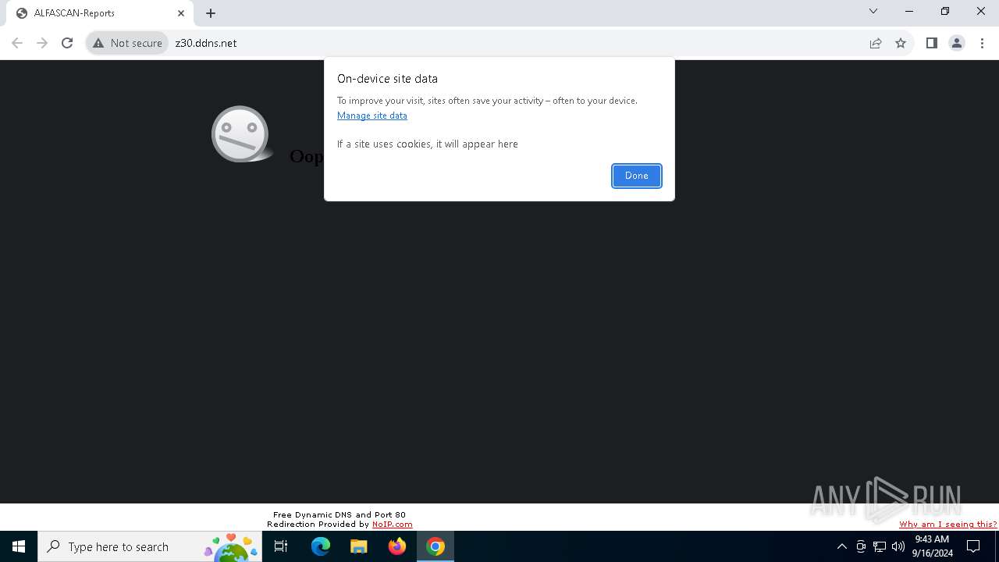Open the Windows Start menu
This screenshot has height=562, width=999.
click(19, 546)
